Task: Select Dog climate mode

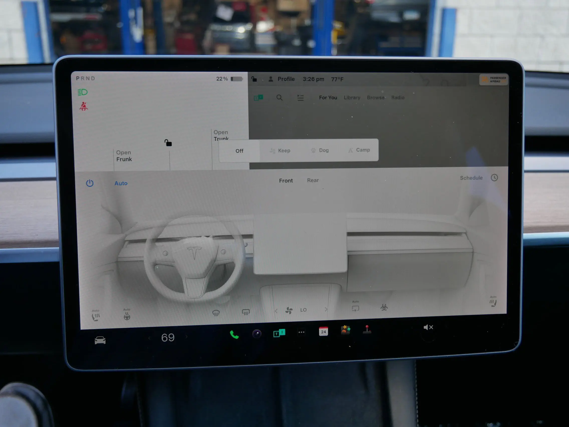Action: (x=320, y=150)
